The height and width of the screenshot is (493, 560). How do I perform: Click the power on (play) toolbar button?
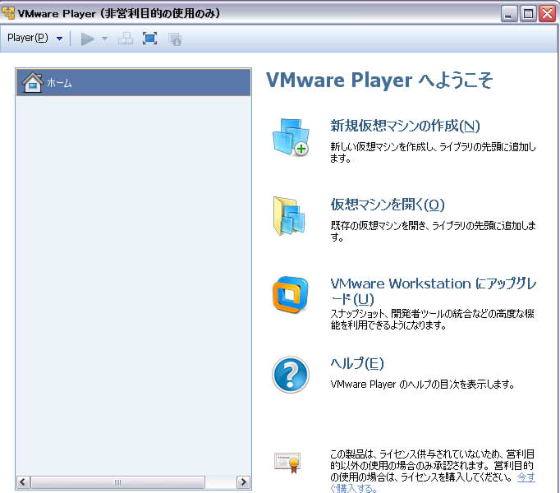coord(87,39)
